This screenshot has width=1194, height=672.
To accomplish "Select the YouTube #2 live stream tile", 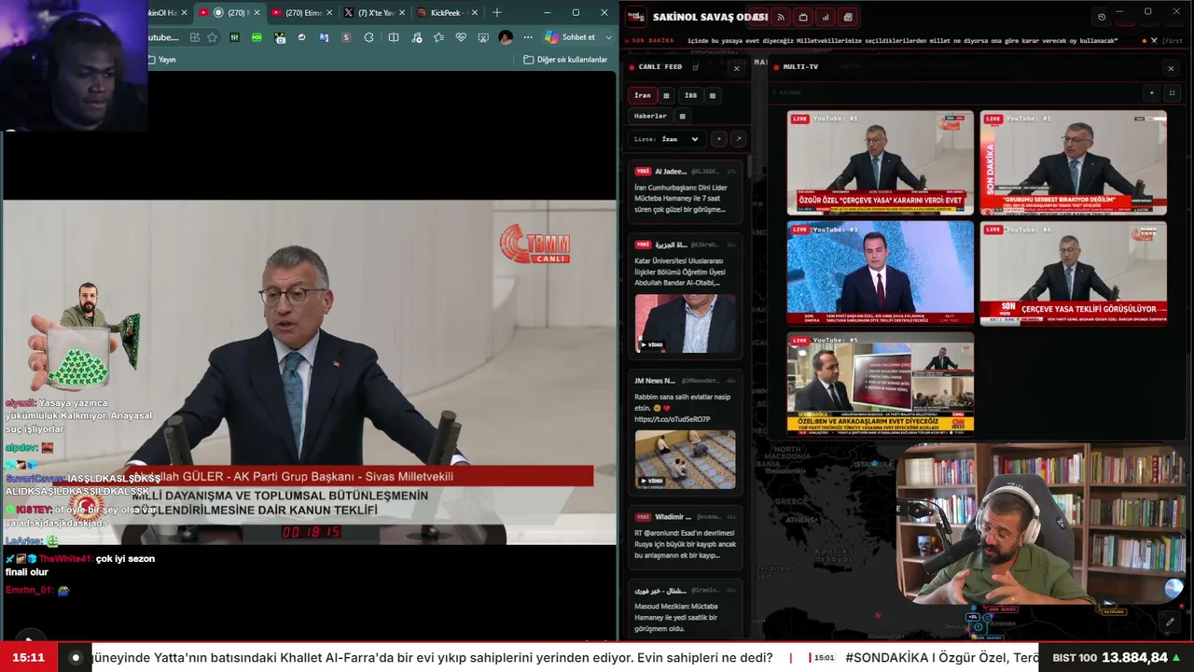I will [x=1073, y=163].
